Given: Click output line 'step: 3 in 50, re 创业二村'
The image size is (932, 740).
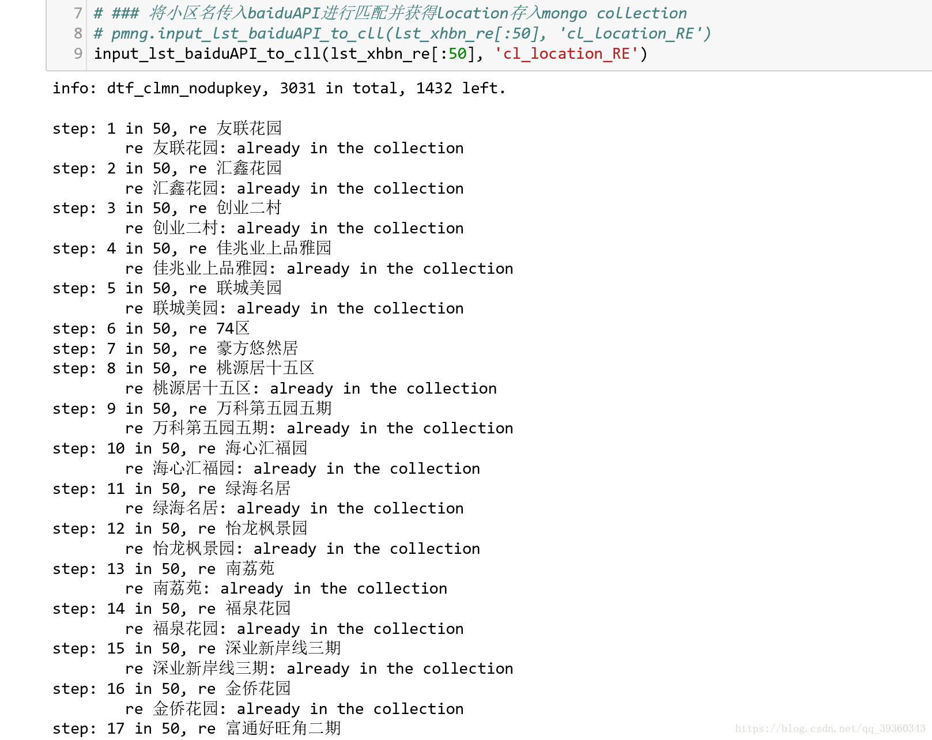Looking at the screenshot, I should [x=167, y=208].
